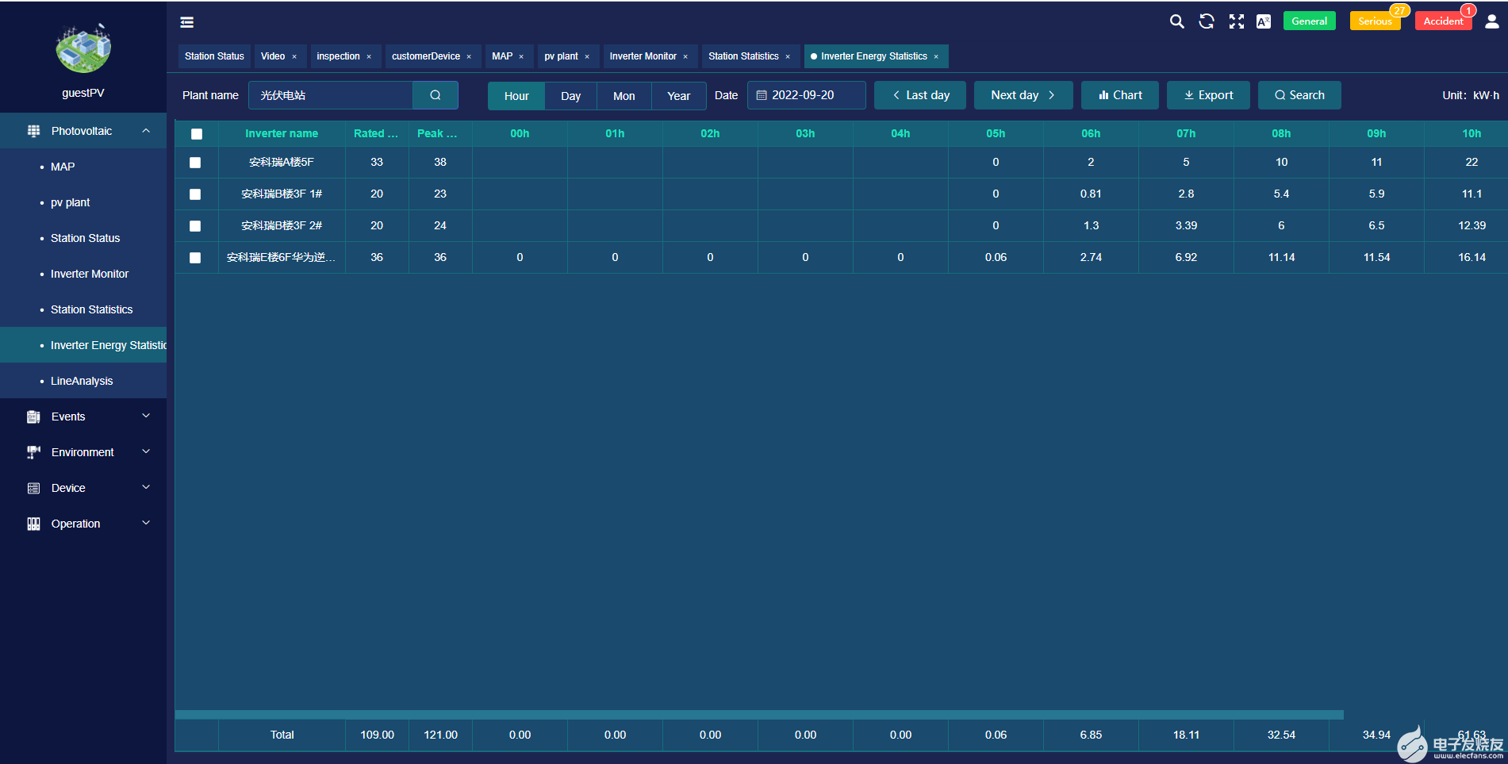
Task: Click the refresh arrows icon in top bar
Action: pyautogui.click(x=1207, y=21)
